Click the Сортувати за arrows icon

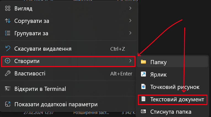pyautogui.click(x=8, y=21)
